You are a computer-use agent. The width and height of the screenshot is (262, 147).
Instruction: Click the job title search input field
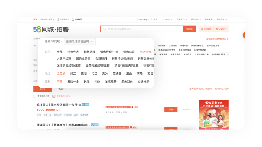click(x=144, y=29)
